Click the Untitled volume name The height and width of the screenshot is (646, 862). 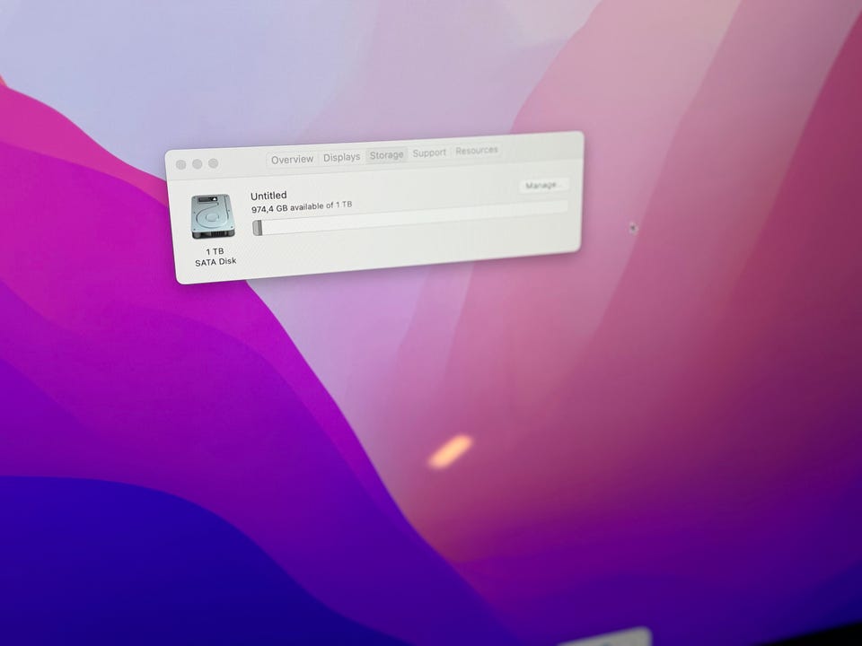pyautogui.click(x=268, y=196)
